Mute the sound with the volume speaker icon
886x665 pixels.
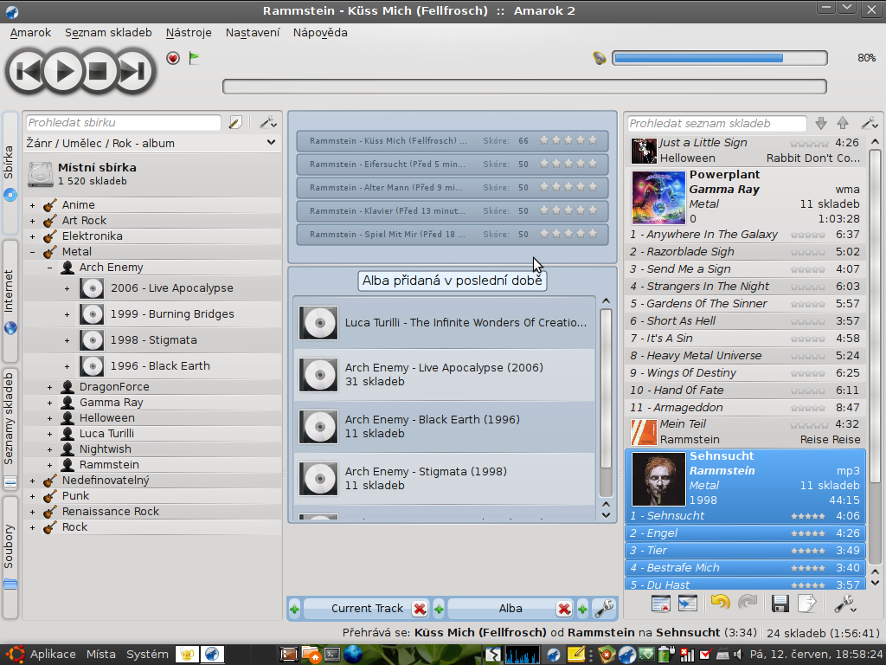tap(600, 58)
